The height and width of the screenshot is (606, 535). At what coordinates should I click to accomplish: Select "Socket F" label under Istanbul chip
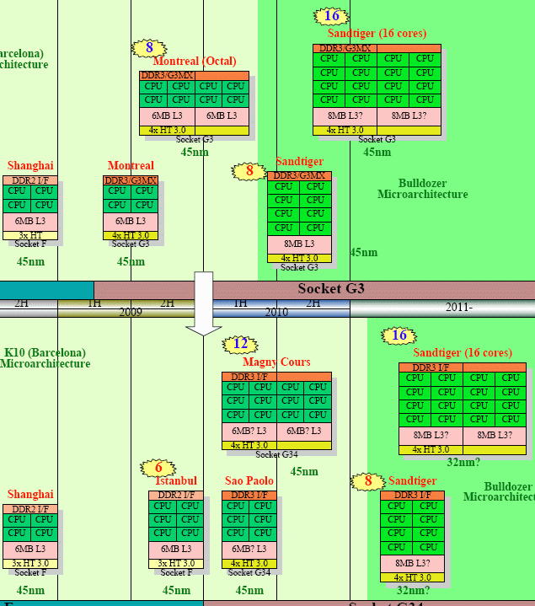pyautogui.click(x=176, y=572)
